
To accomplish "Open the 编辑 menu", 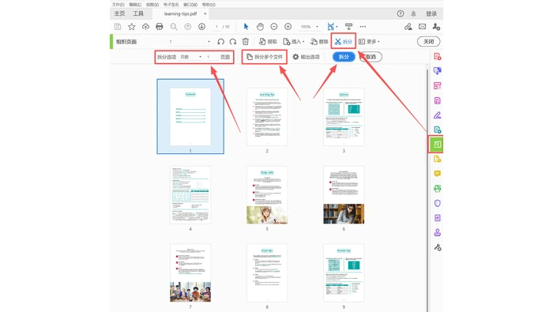I will click(x=135, y=5).
